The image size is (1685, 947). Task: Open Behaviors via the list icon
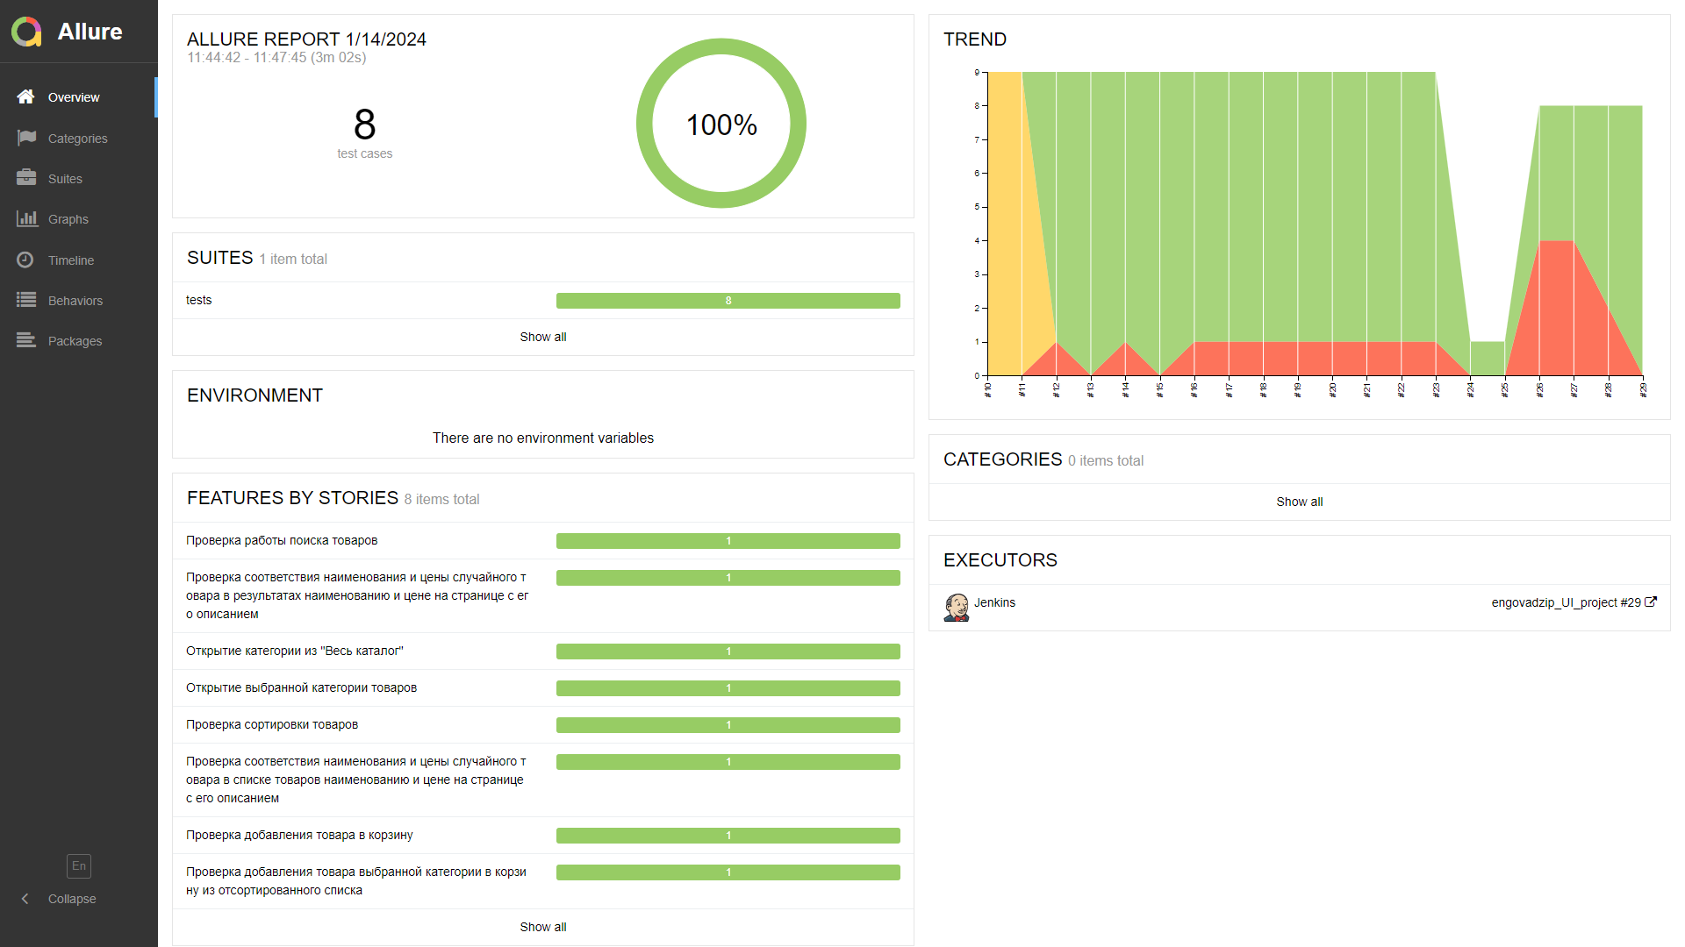[x=26, y=300]
